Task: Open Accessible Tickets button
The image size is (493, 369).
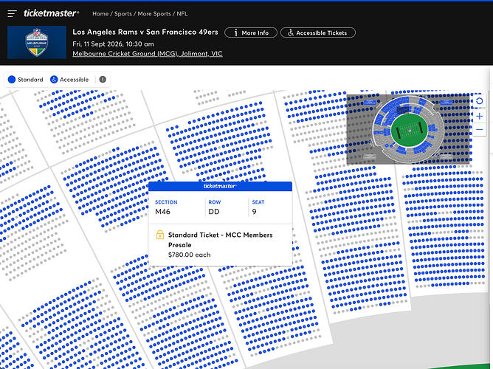Action: (x=318, y=32)
